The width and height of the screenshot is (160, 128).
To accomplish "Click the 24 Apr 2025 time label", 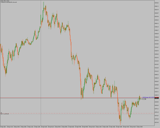I will tap(3, 127).
